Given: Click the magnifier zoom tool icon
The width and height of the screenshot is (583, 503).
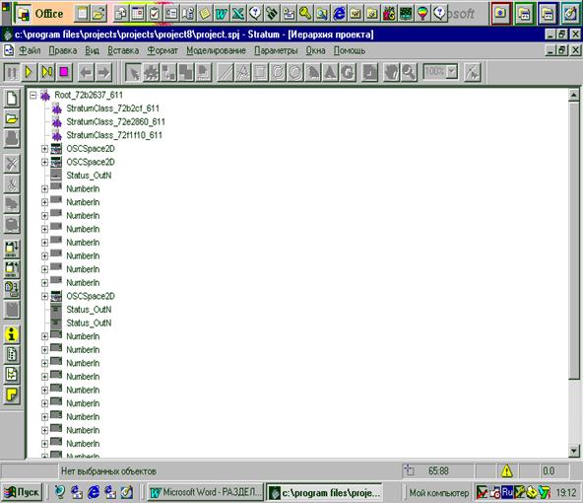Looking at the screenshot, I should [x=409, y=72].
